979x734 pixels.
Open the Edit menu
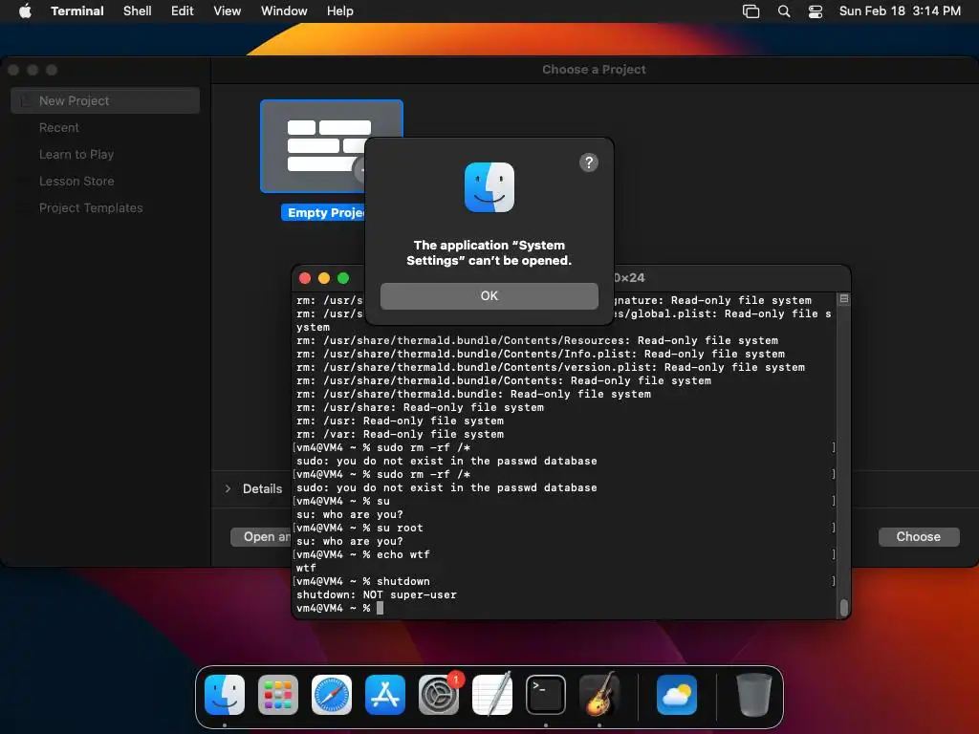pos(182,11)
